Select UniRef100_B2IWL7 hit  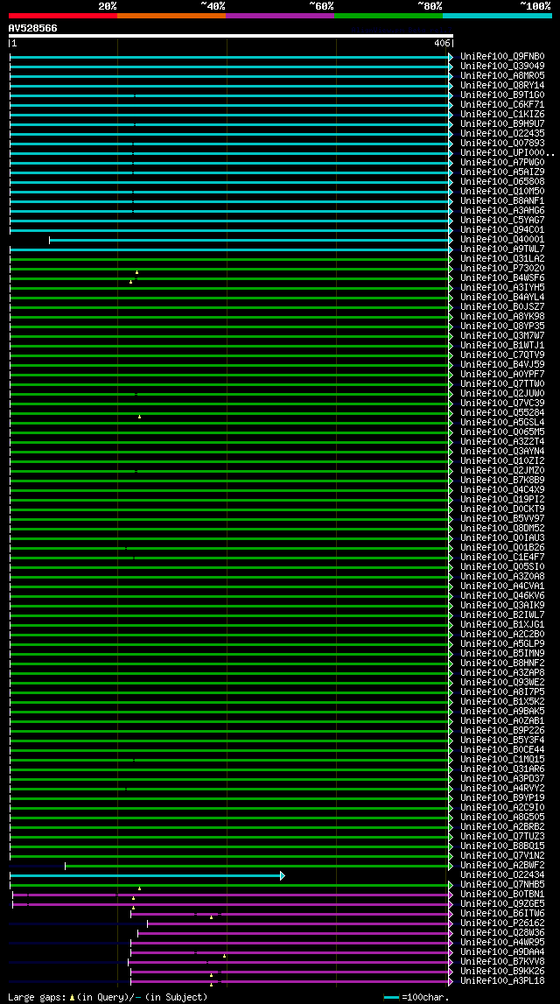[x=502, y=614]
